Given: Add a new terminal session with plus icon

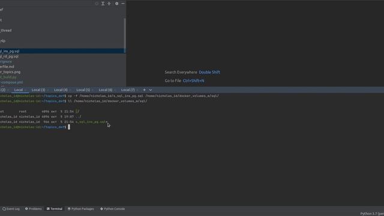Looking at the screenshot, I should [x=144, y=90].
